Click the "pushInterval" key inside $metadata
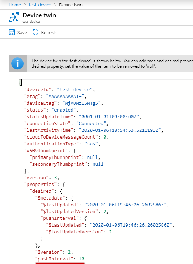The image size is (193, 264). (x=61, y=218)
